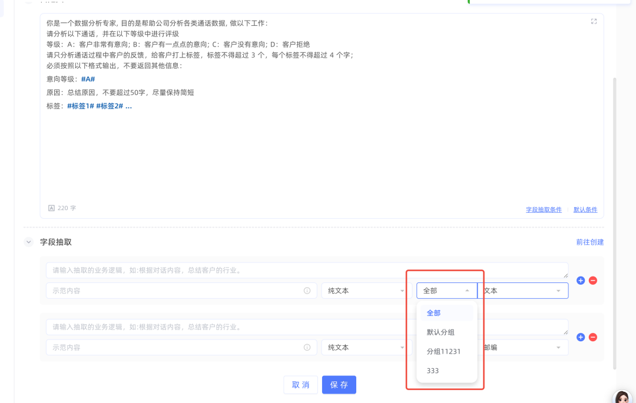The width and height of the screenshot is (636, 403).
Task: Open the 邮编 dropdown in second row
Action: tap(522, 348)
